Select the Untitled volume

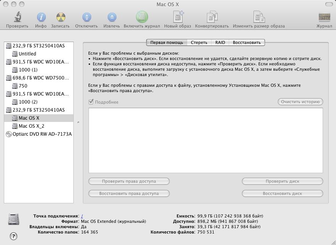[39, 54]
